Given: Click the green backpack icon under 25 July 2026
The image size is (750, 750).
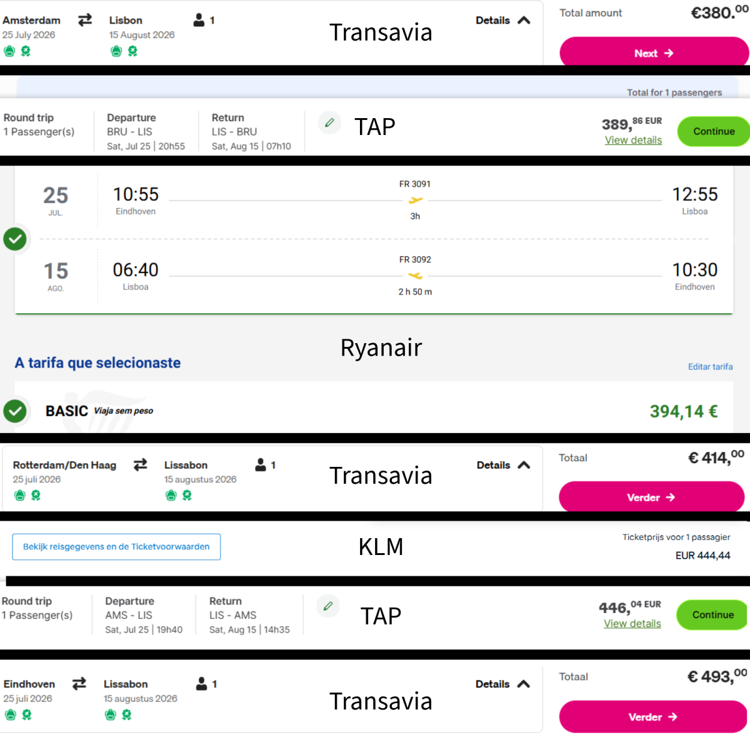Looking at the screenshot, I should point(9,51).
